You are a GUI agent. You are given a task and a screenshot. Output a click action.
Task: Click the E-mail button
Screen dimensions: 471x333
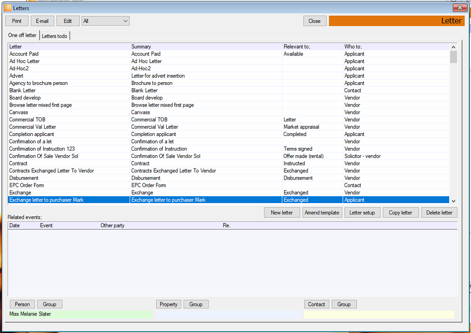click(42, 21)
